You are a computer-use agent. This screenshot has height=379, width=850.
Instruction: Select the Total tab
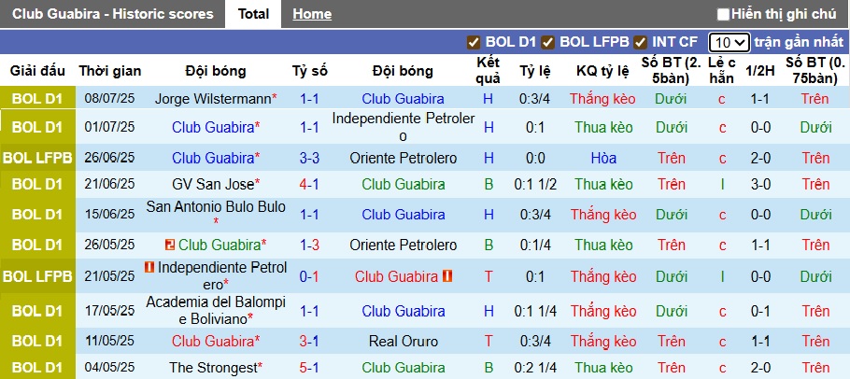pos(253,14)
